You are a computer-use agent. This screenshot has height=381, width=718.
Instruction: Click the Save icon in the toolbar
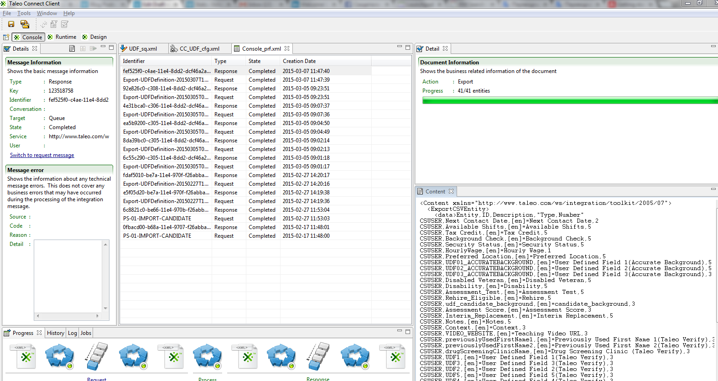pyautogui.click(x=11, y=24)
